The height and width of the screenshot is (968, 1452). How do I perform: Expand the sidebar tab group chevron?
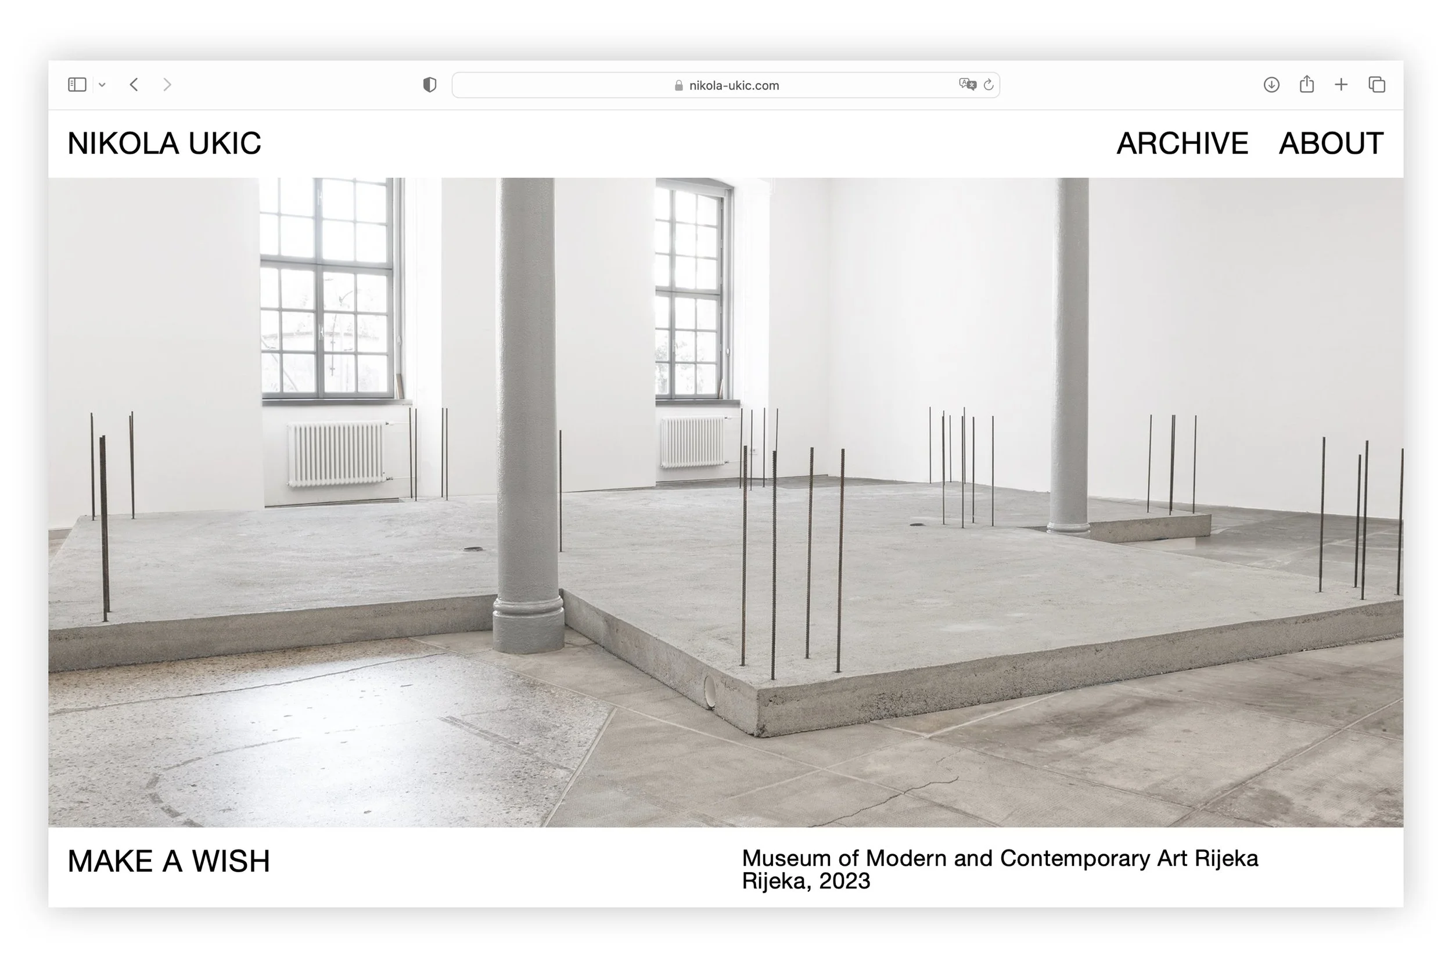coord(102,85)
